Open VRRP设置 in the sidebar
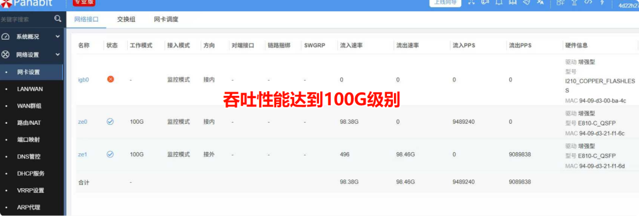639x216 pixels. coord(31,191)
